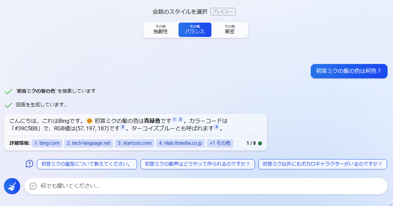The height and width of the screenshot is (206, 393).
Task: Select the バランス conversation style
Action: (195, 30)
